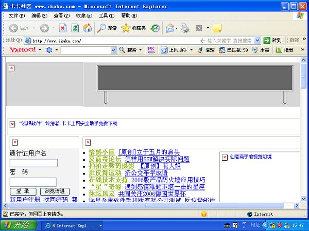Screen dimensions: 309x231
Task: Expand the Mail icon dropdown arrow
Action: point(176,28)
